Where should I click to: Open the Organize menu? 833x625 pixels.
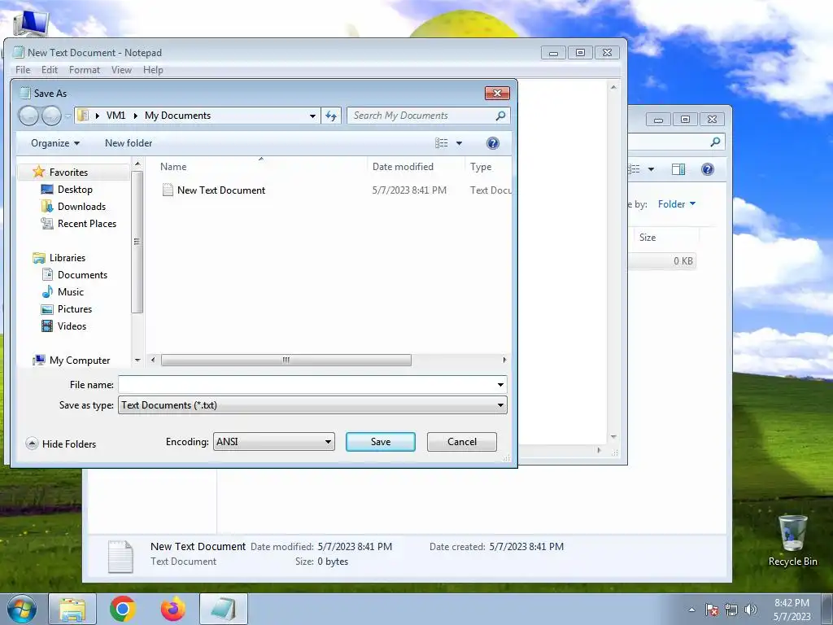tap(55, 143)
